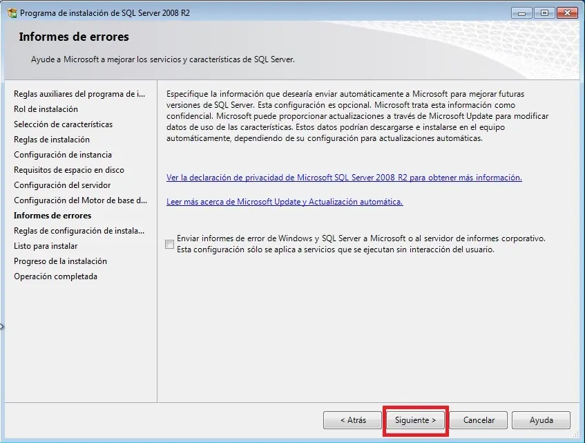Maximize the SQL Server setup window
This screenshot has width=585, height=443.
click(x=544, y=13)
